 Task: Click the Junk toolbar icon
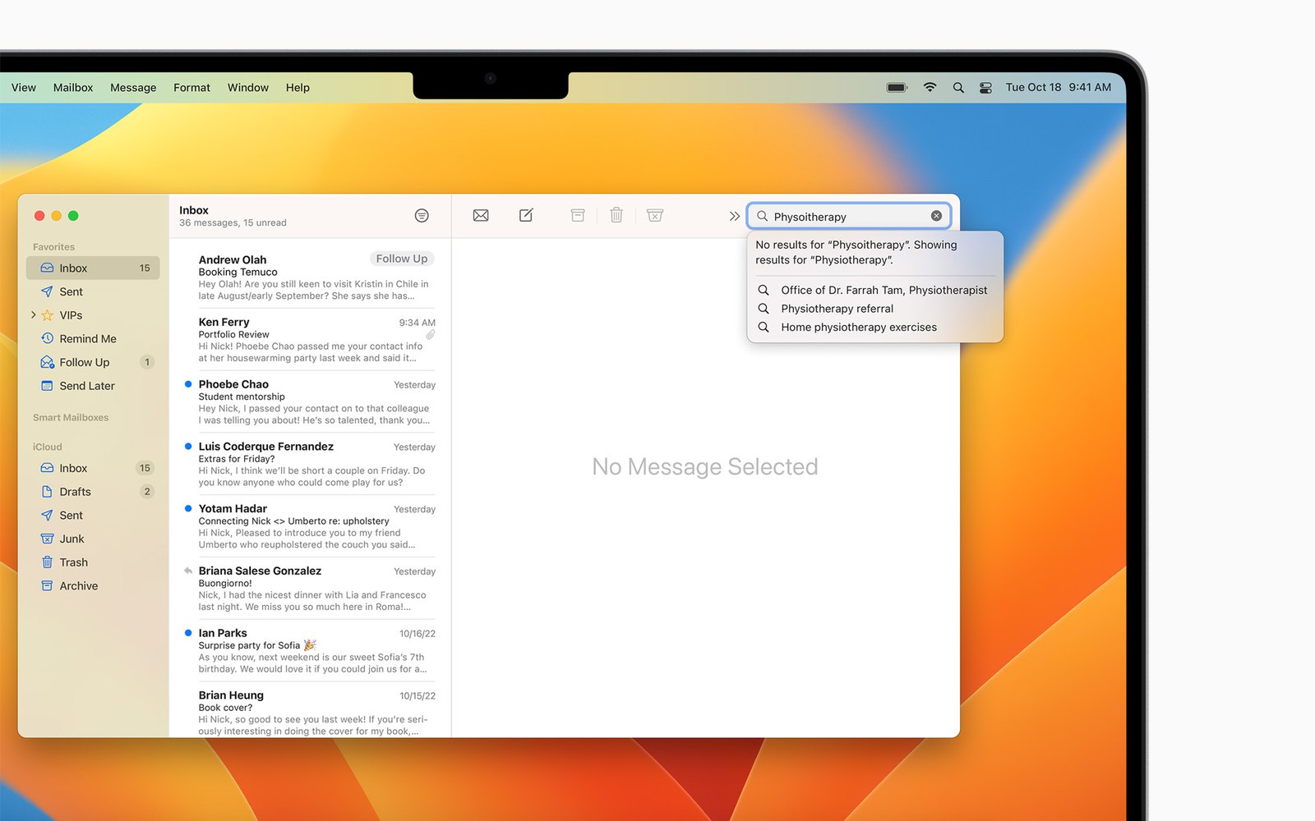(x=655, y=215)
